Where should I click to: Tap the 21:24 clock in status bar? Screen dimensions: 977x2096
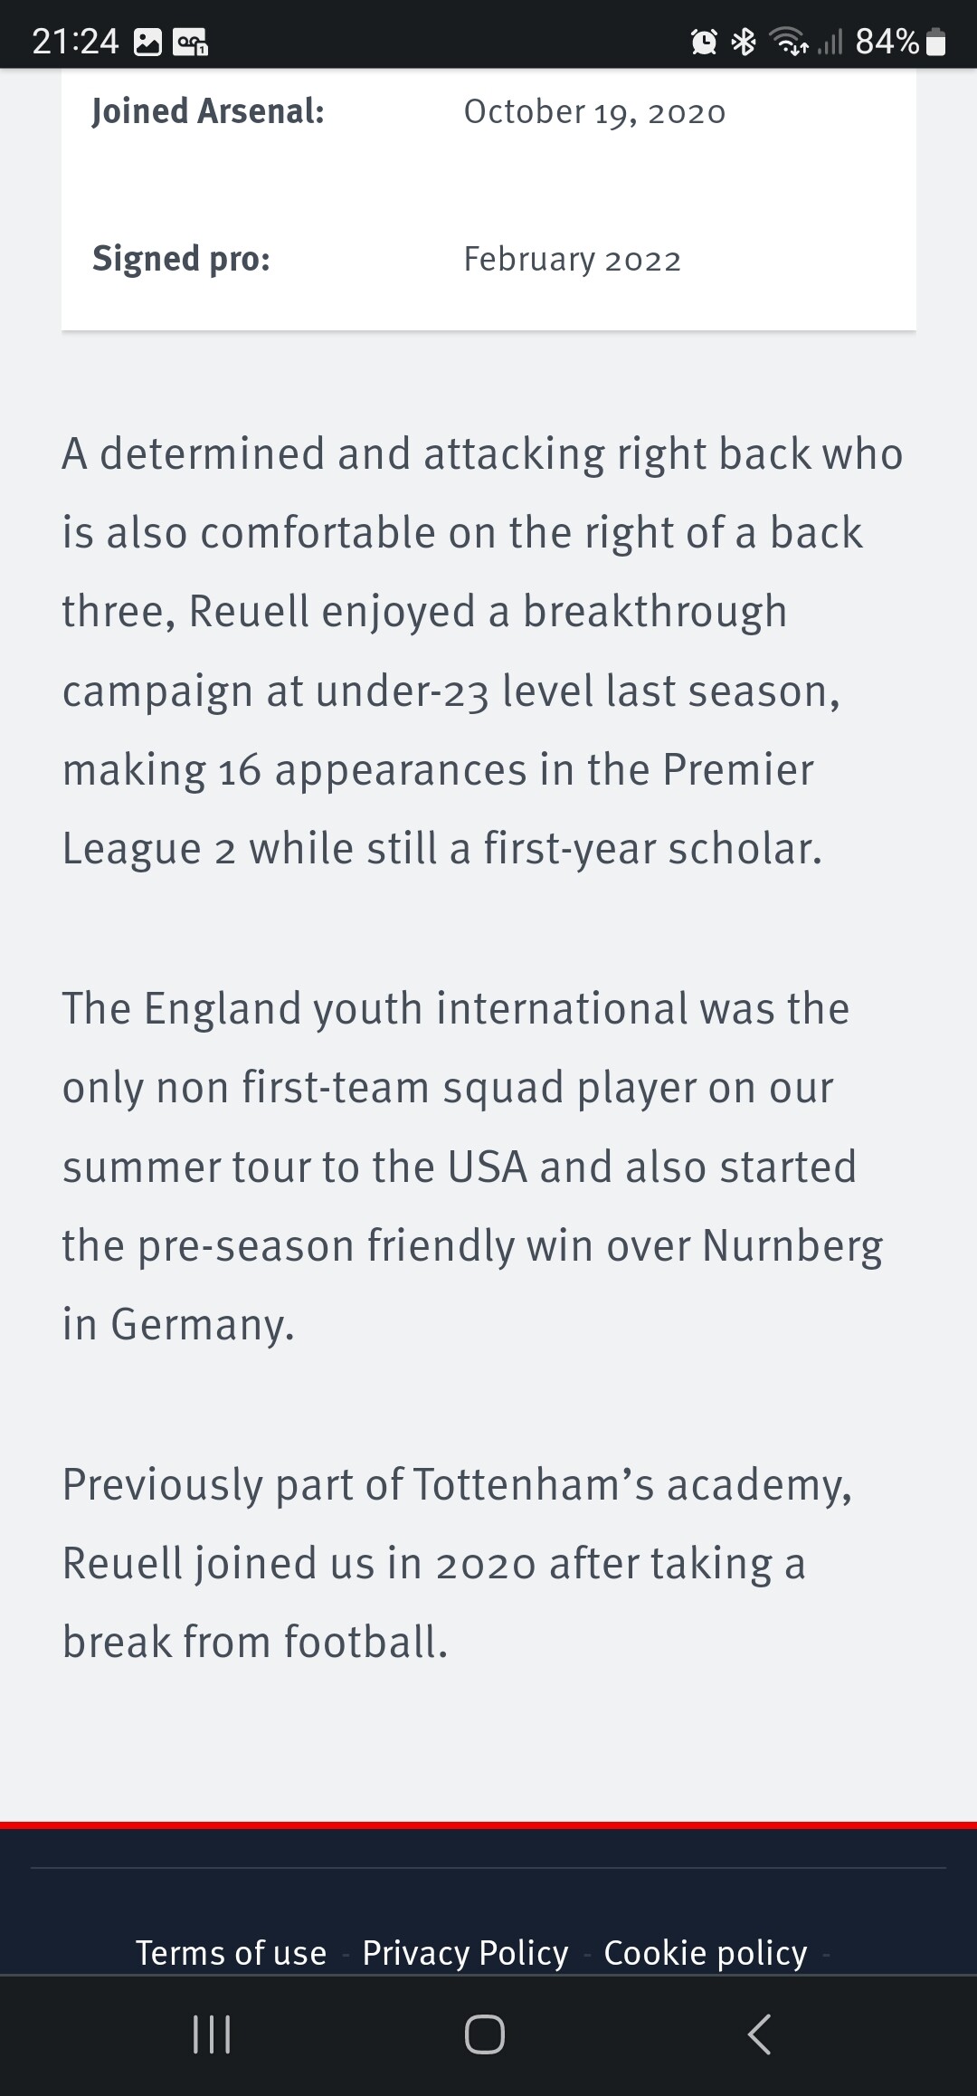tap(75, 42)
